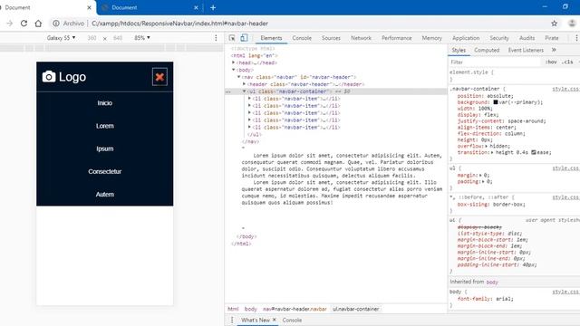This screenshot has height=326, width=580.
Task: Expand the header navbar-header node
Action: coord(244,84)
